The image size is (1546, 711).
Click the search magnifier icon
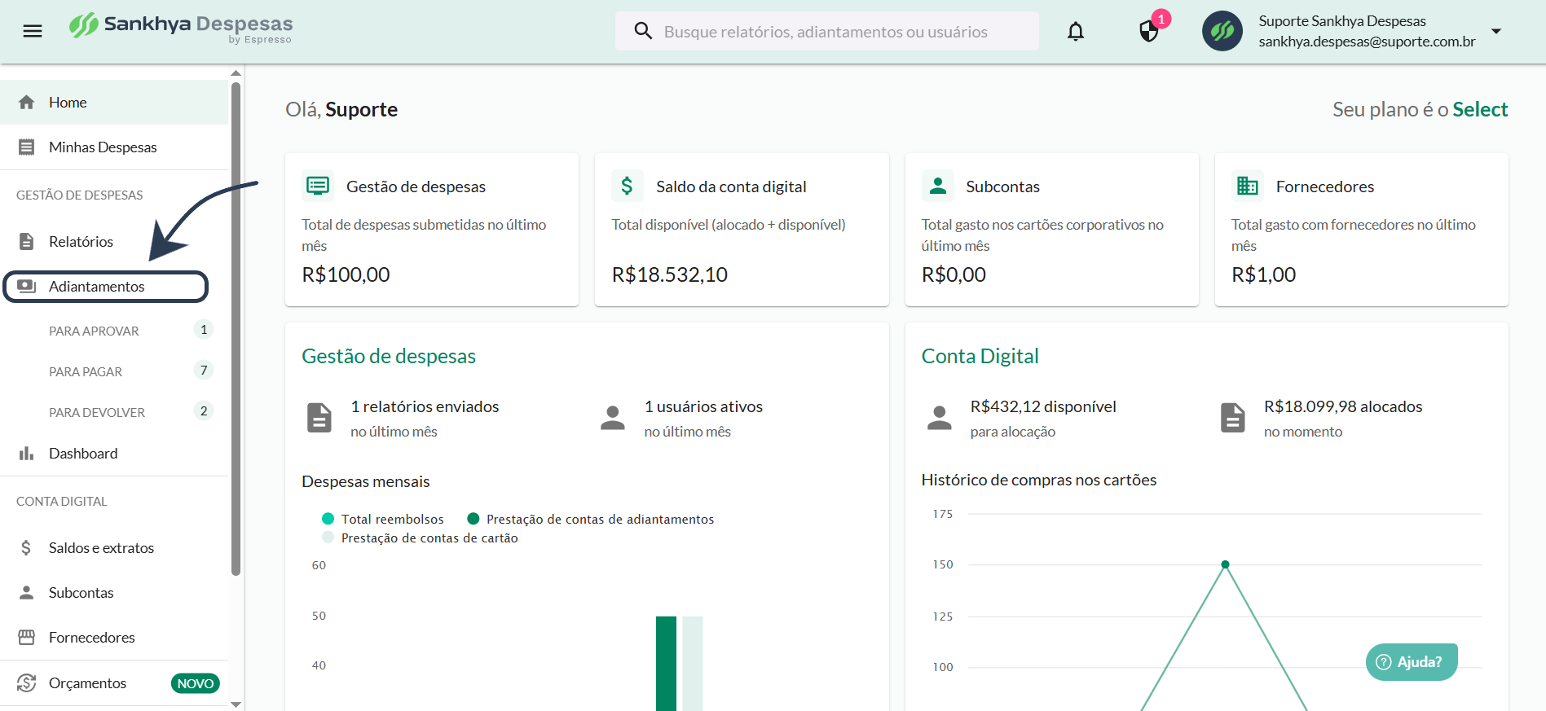click(643, 31)
